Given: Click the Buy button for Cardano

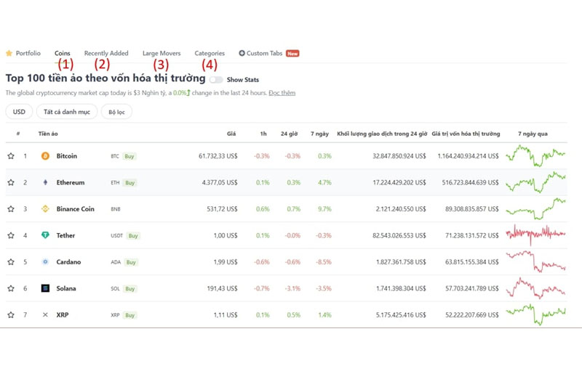Looking at the screenshot, I should tap(131, 262).
